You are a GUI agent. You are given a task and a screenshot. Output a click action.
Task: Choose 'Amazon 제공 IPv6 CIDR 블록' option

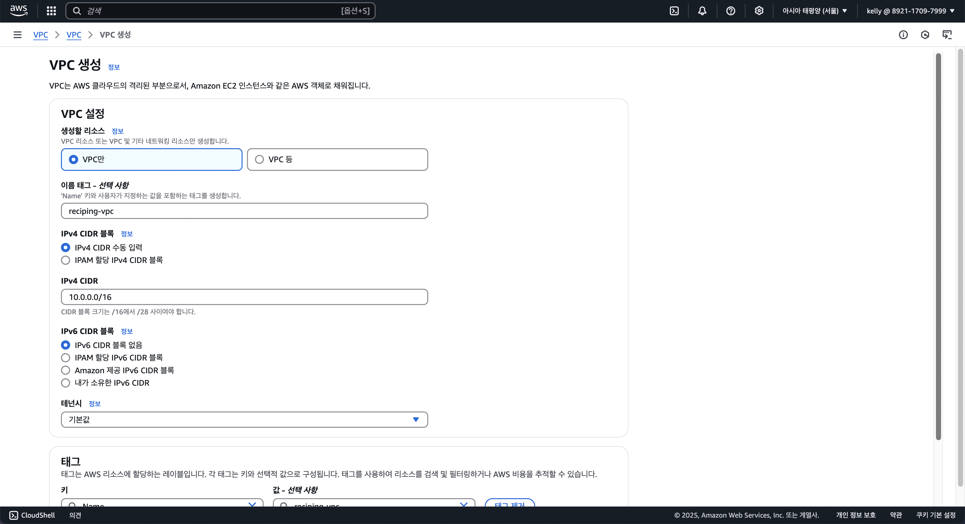(65, 370)
